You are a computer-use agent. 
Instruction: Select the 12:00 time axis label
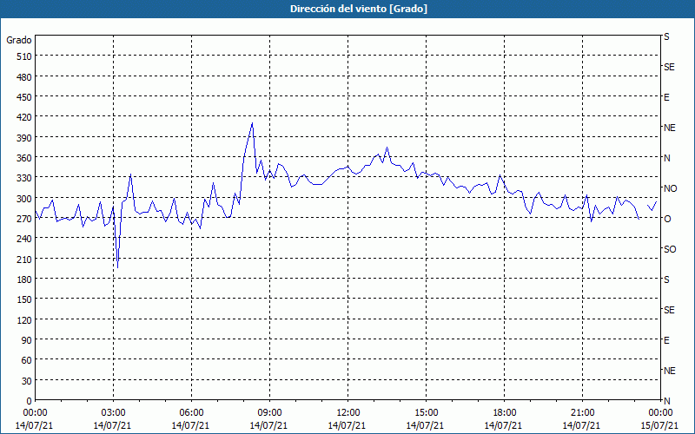[x=348, y=413]
